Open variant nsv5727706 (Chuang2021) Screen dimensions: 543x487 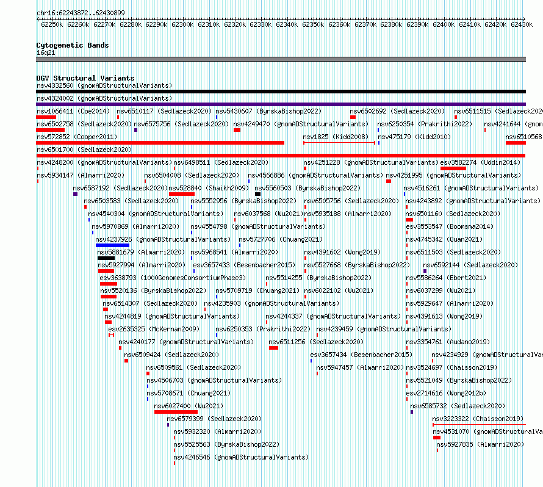[x=281, y=239]
